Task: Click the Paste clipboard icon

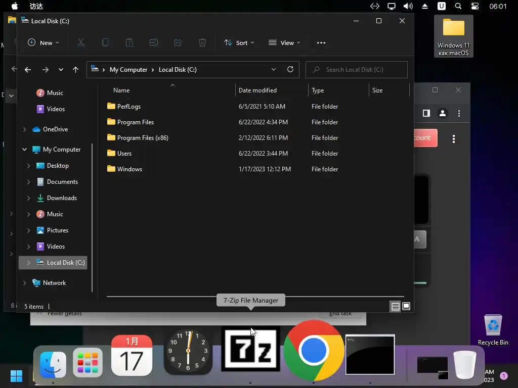Action: (129, 42)
